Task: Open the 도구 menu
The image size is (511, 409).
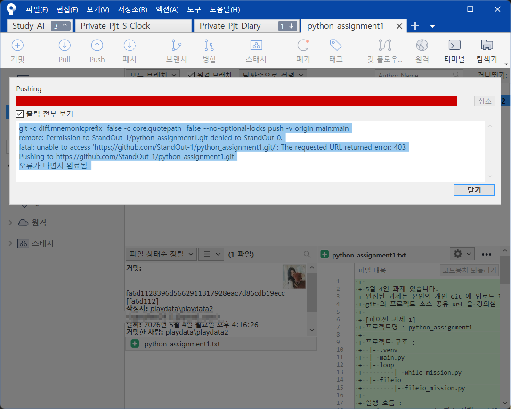Action: [194, 9]
